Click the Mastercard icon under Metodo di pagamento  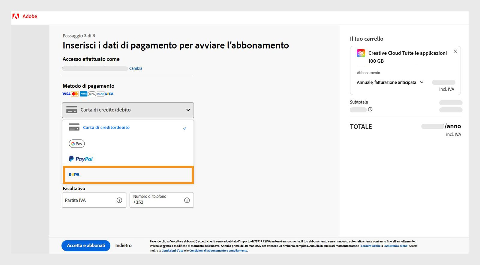(x=75, y=94)
